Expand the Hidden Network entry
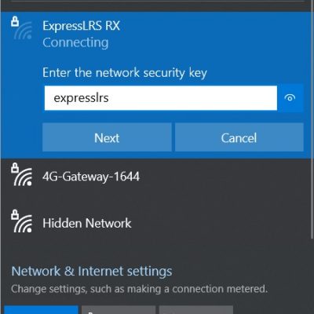Viewport: 314px width, 314px height. coord(155,224)
